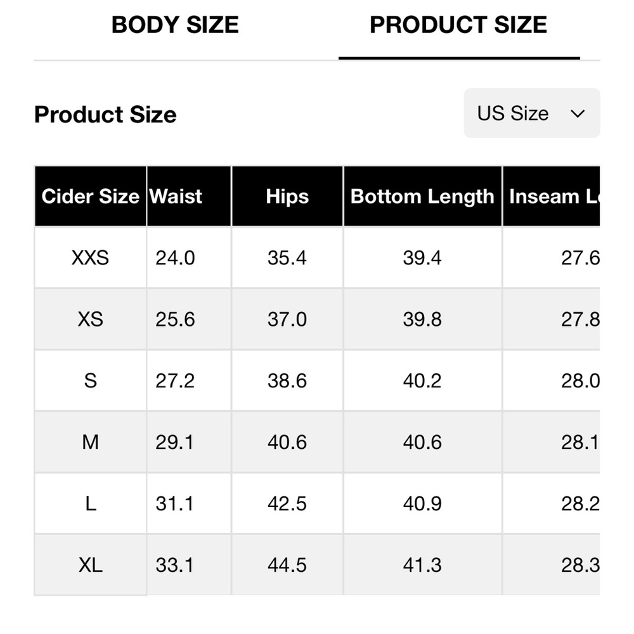Click the Cider Size column header
The height and width of the screenshot is (634, 634).
(90, 197)
